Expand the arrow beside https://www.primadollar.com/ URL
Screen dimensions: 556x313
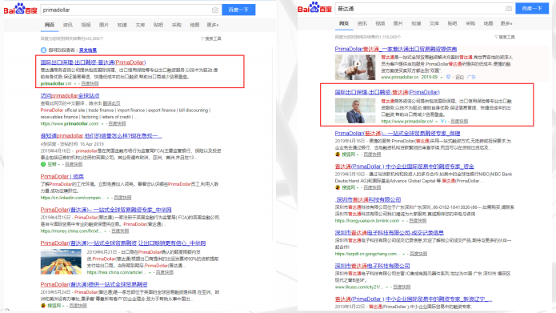pyautogui.click(x=102, y=124)
